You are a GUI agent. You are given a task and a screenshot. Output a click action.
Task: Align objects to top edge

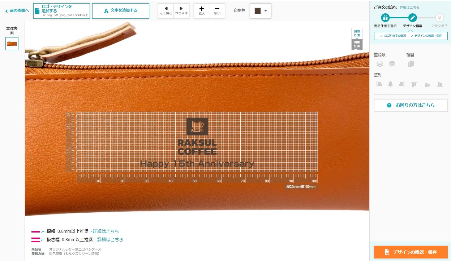coord(414,84)
